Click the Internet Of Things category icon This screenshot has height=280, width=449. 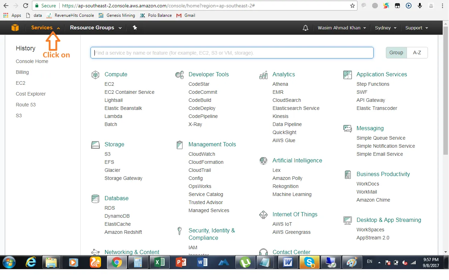point(263,215)
